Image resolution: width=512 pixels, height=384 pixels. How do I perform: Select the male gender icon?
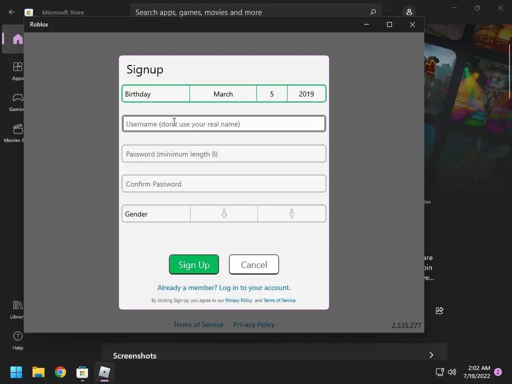pyautogui.click(x=291, y=213)
